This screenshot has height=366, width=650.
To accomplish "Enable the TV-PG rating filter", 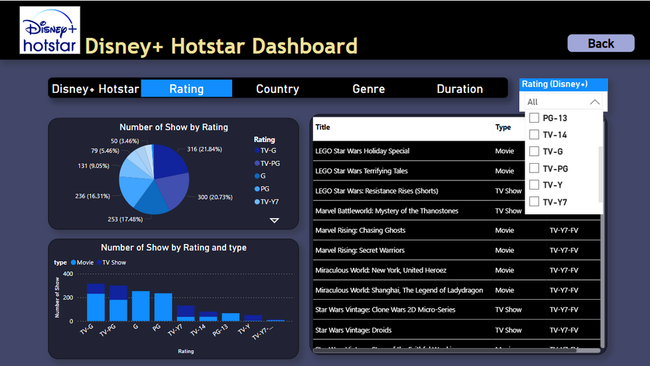I will 535,168.
